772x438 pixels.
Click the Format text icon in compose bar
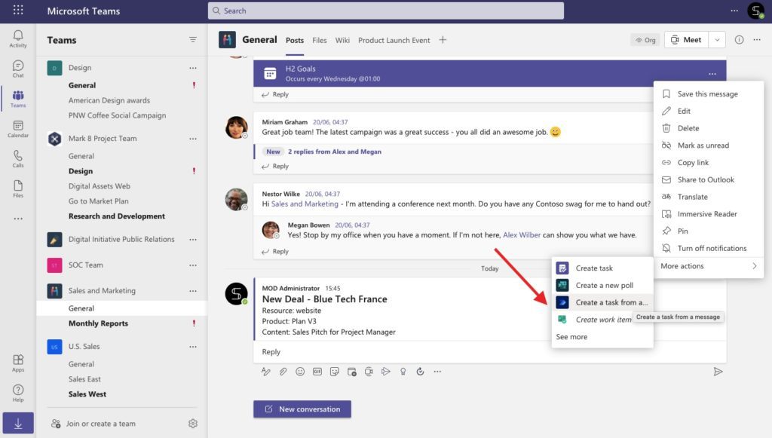point(266,372)
